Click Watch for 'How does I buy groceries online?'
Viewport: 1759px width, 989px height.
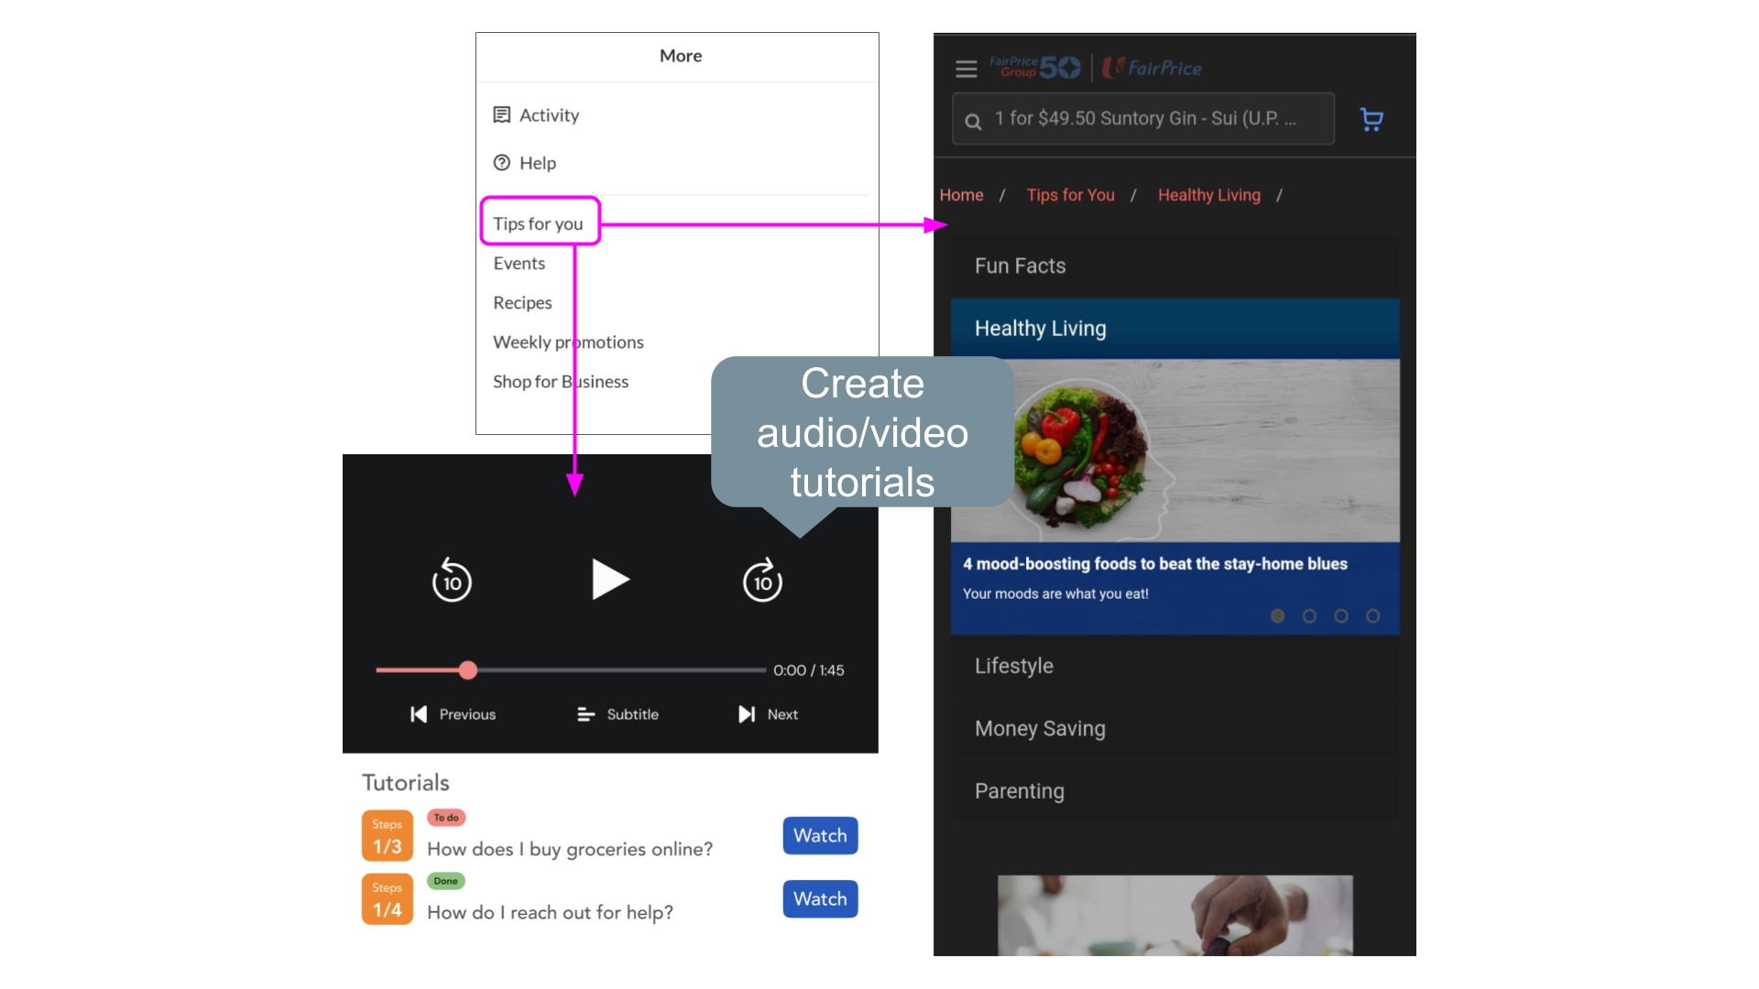820,836
